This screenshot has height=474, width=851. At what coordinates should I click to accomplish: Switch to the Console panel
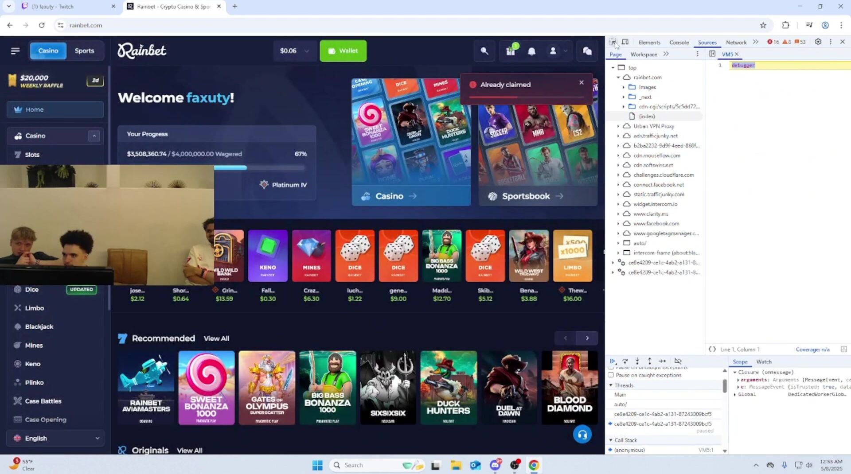click(679, 43)
